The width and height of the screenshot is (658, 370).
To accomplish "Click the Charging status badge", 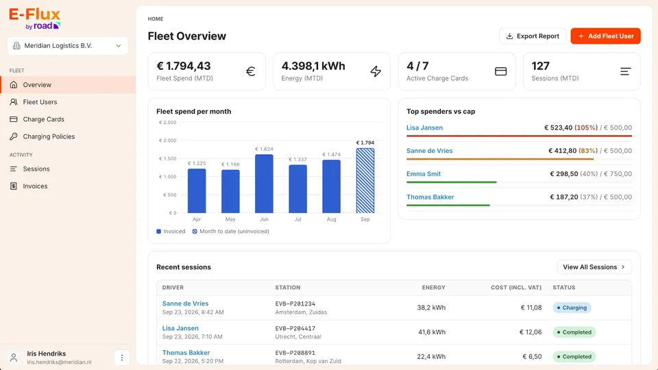I will tap(572, 308).
